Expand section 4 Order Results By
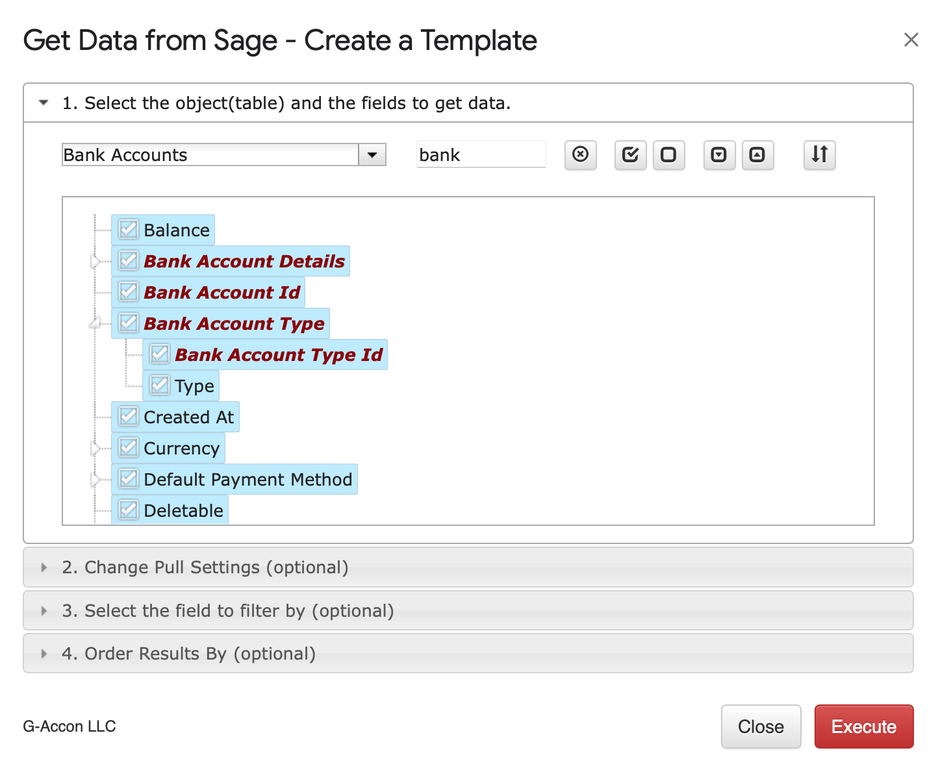The height and width of the screenshot is (757, 938). pyautogui.click(x=468, y=654)
